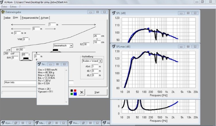Viewport: 216px width, 126px height.
Task: Restore the minimized Kon... window
Action: click(x=16, y=123)
